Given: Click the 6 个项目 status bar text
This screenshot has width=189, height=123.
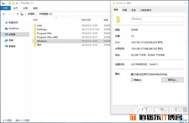Looking at the screenshot, I should pos(7,121).
